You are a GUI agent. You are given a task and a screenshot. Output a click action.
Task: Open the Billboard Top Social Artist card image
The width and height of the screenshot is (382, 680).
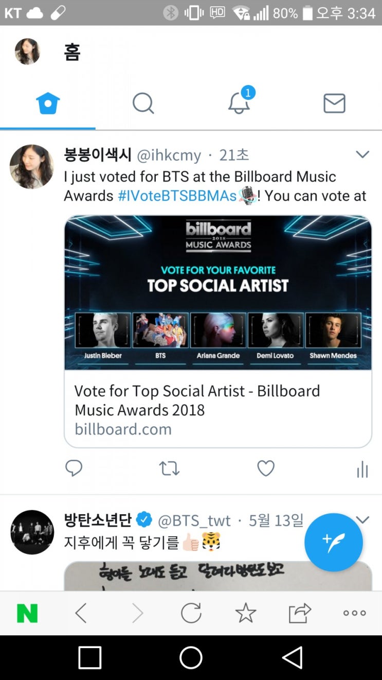pos(218,292)
